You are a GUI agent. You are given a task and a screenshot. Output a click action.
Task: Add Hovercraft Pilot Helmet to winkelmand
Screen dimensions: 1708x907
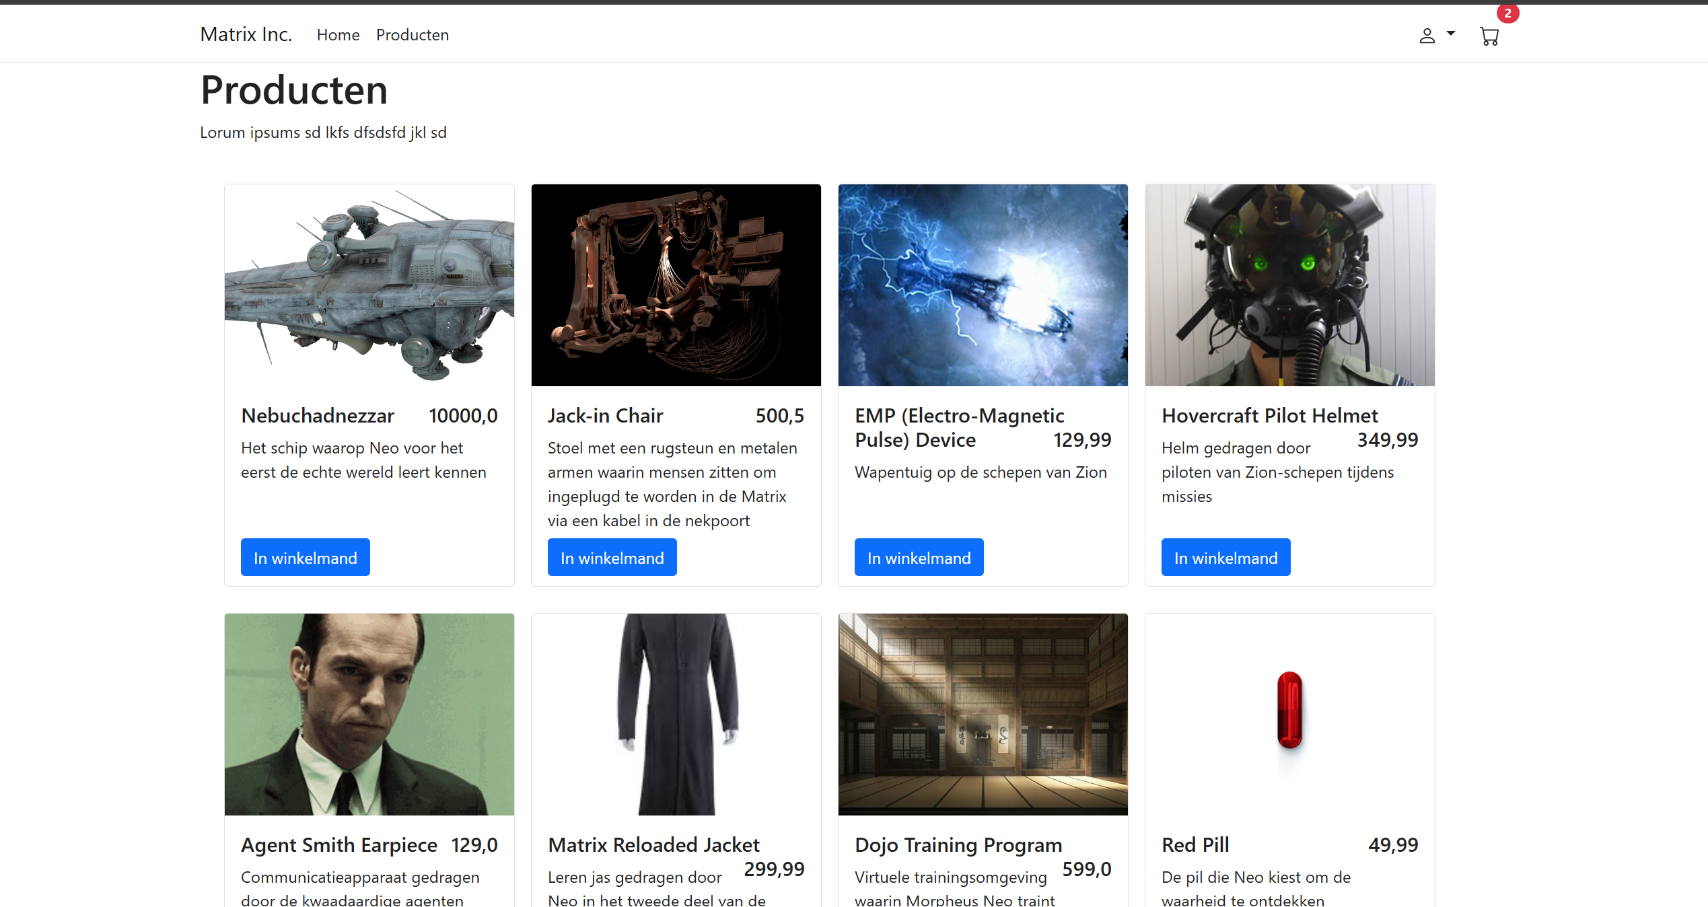1226,557
